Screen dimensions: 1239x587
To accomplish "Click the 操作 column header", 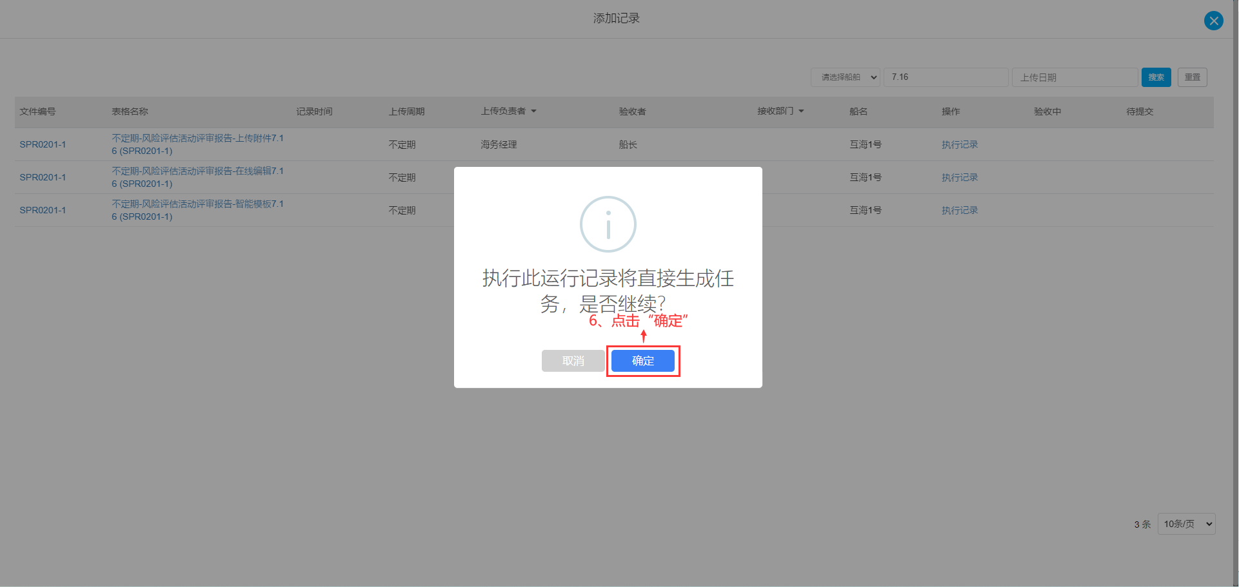I will 951,111.
